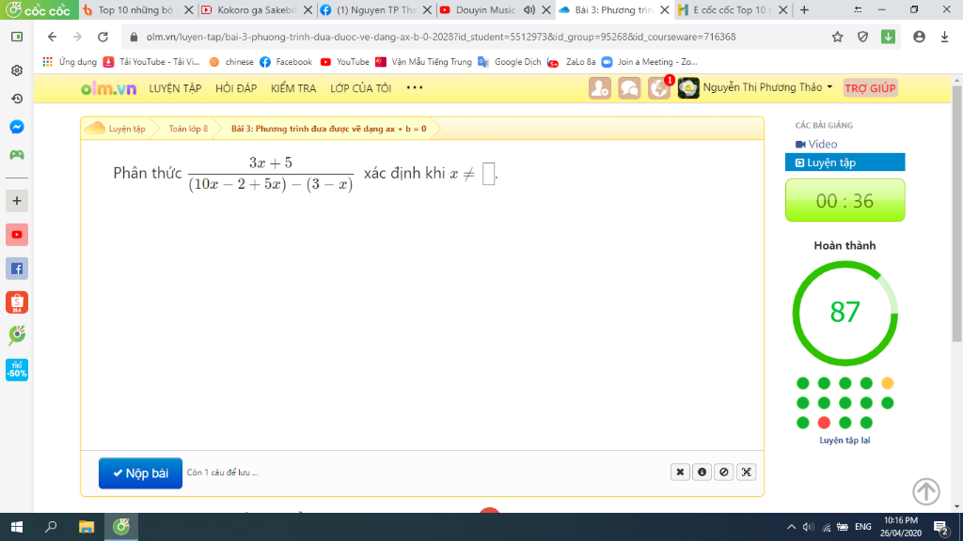Select the Luyện tập lesson item
The image size is (963, 541).
click(845, 162)
